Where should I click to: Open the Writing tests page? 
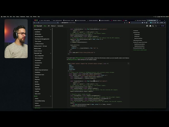[38, 34]
